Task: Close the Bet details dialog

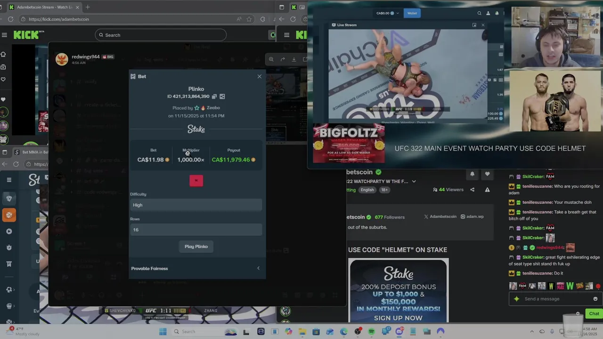Action: pos(259,76)
